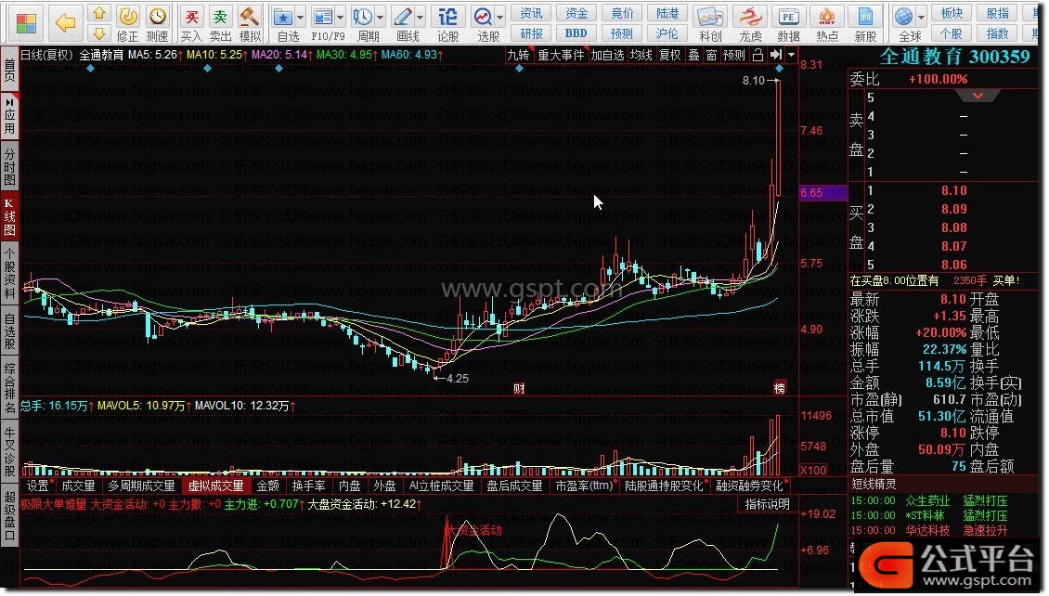Expand the 画线 dropdown arrow
The height and width of the screenshot is (596, 1049).
421,18
